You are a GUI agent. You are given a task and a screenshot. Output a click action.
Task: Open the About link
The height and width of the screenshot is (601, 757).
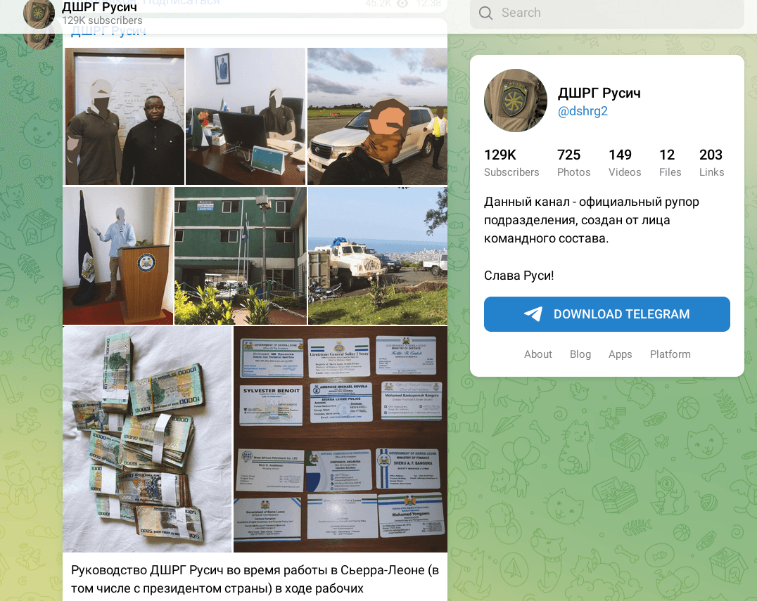click(537, 354)
